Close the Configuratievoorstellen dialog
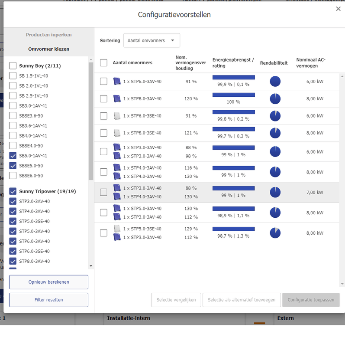 (338, 9)
